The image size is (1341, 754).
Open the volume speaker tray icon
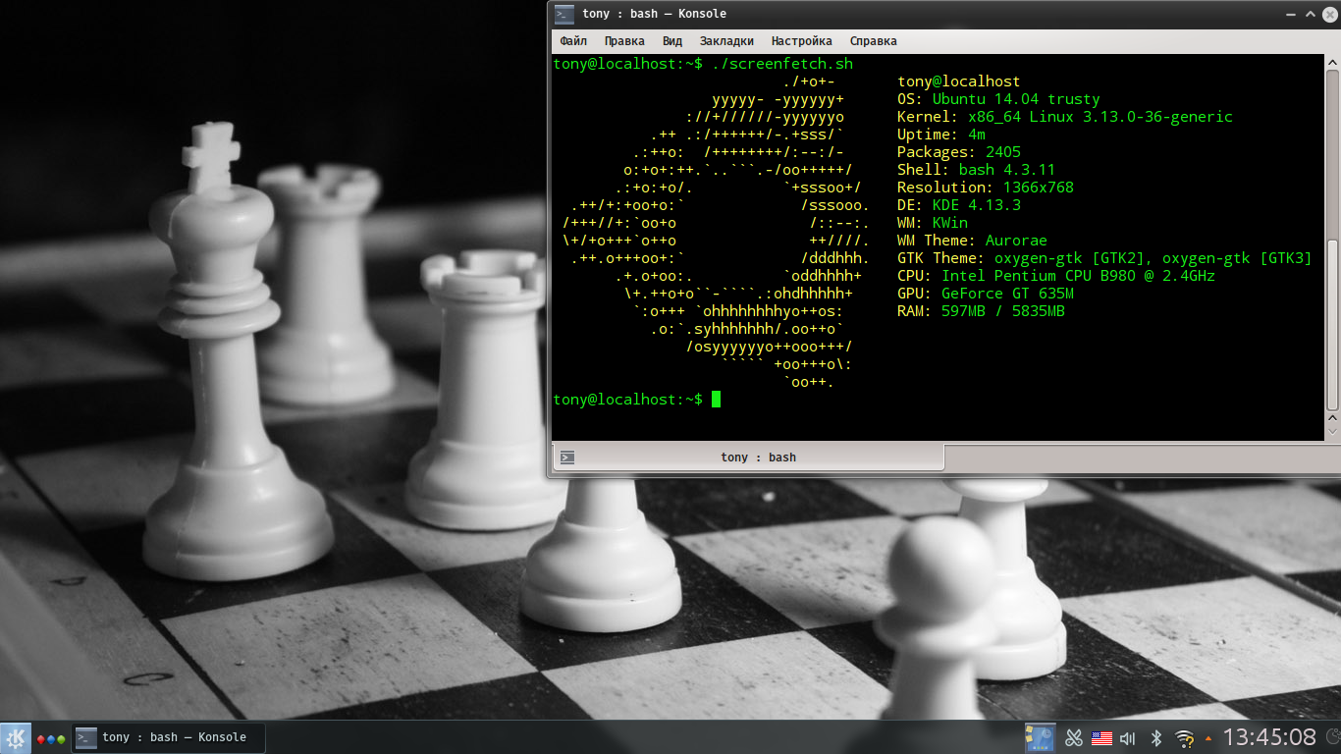[1128, 738]
